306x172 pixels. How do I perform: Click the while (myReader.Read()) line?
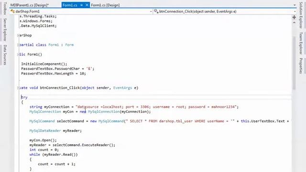[54, 155]
